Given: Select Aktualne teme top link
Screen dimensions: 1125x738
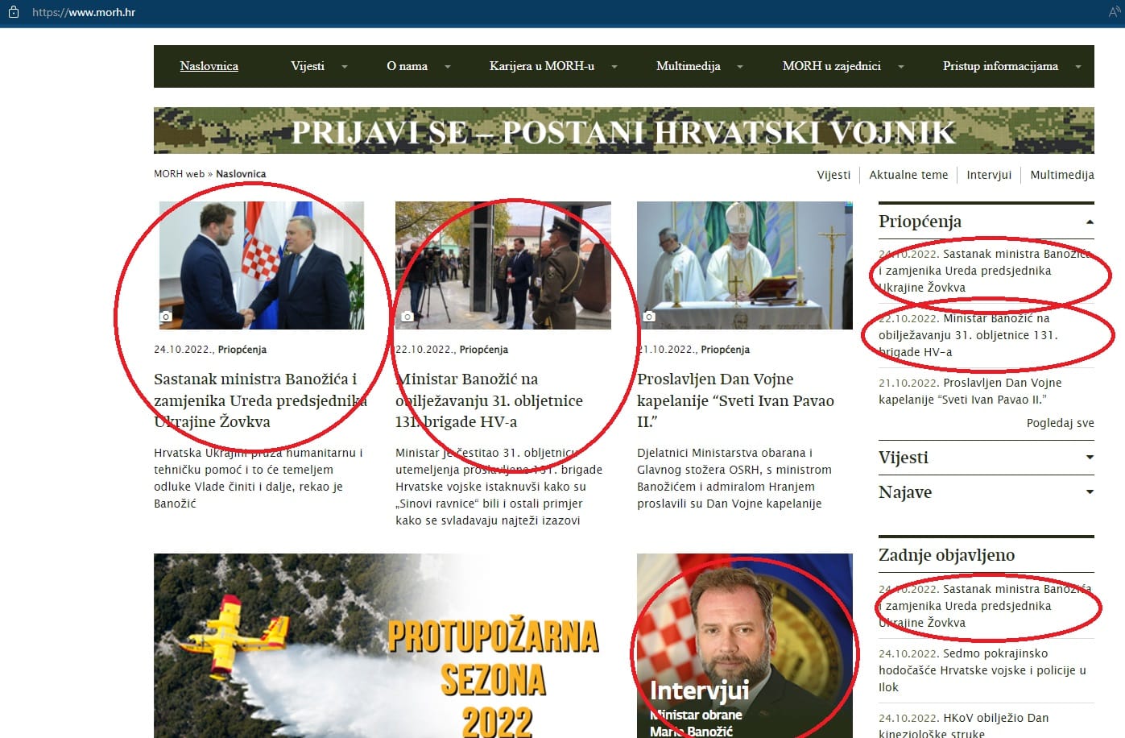Looking at the screenshot, I should tap(908, 175).
